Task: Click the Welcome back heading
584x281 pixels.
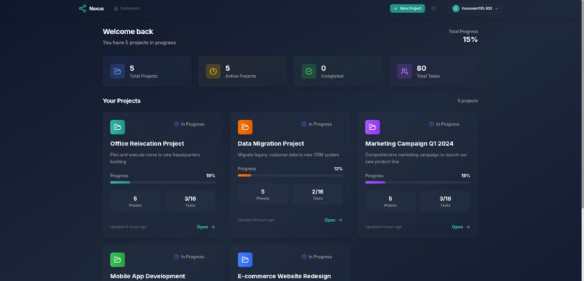Action: [x=128, y=32]
